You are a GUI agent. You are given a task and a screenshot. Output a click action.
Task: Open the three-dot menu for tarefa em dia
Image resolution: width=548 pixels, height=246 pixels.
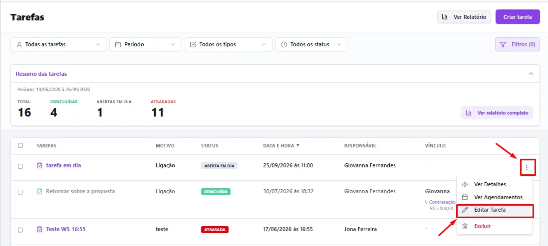coord(527,167)
